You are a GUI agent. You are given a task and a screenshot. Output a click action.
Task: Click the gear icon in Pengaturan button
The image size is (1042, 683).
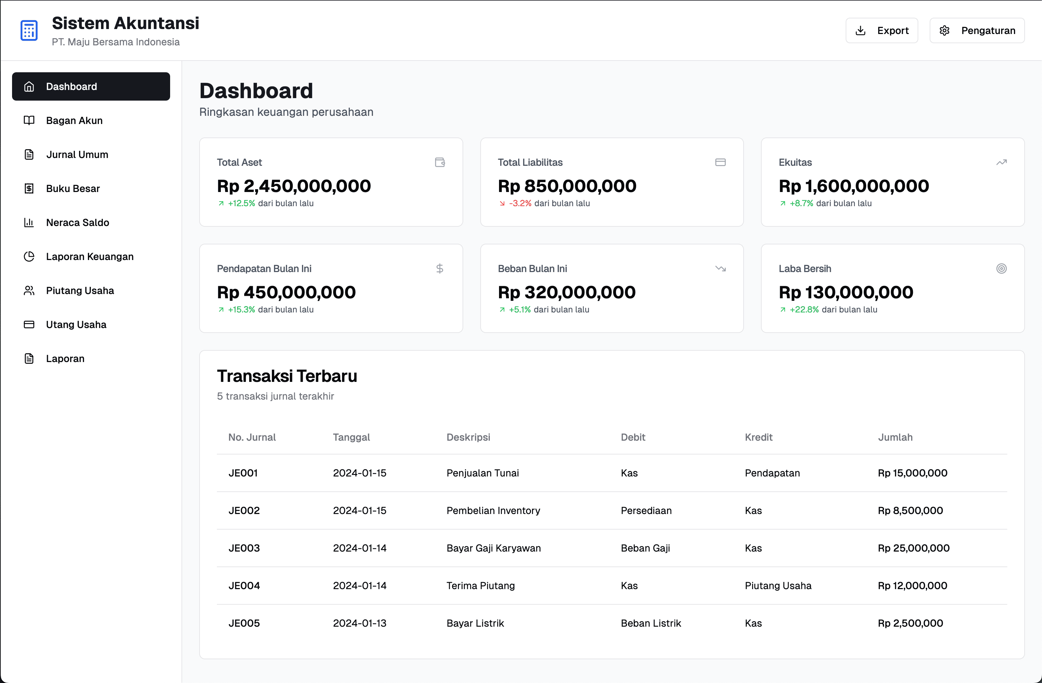coord(945,30)
